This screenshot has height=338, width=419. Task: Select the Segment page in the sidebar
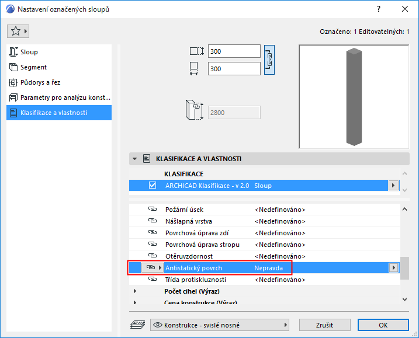[59, 67]
